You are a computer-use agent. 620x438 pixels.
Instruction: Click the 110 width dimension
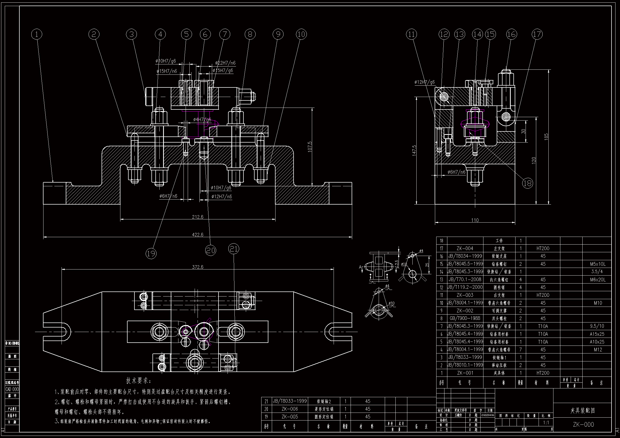pyautogui.click(x=475, y=220)
